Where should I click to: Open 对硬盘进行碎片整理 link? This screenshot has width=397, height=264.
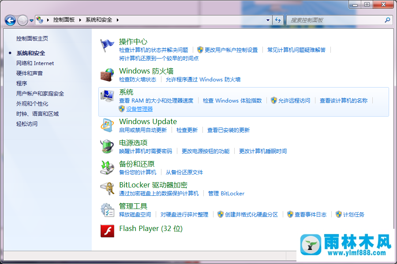tap(184, 214)
